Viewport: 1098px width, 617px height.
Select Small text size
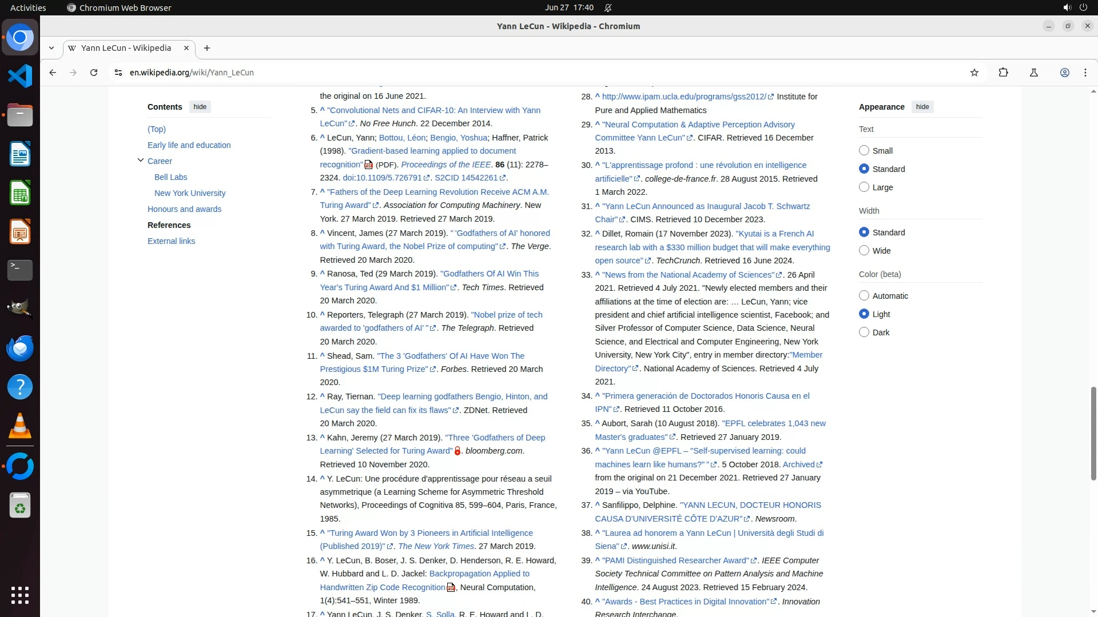point(864,151)
